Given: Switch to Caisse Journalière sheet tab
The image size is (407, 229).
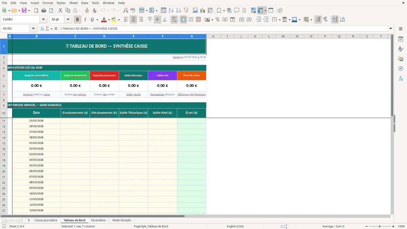Looking at the screenshot, I should [x=46, y=220].
